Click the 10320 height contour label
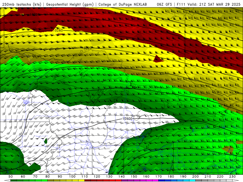Image resolution: width=243 pixels, height=182 pixels. [x=87, y=48]
